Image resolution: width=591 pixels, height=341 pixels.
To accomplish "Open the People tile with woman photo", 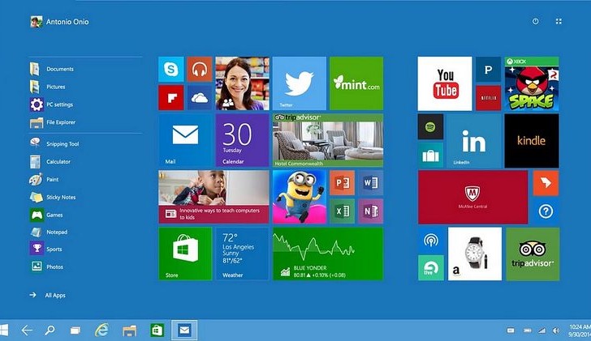I will (242, 83).
